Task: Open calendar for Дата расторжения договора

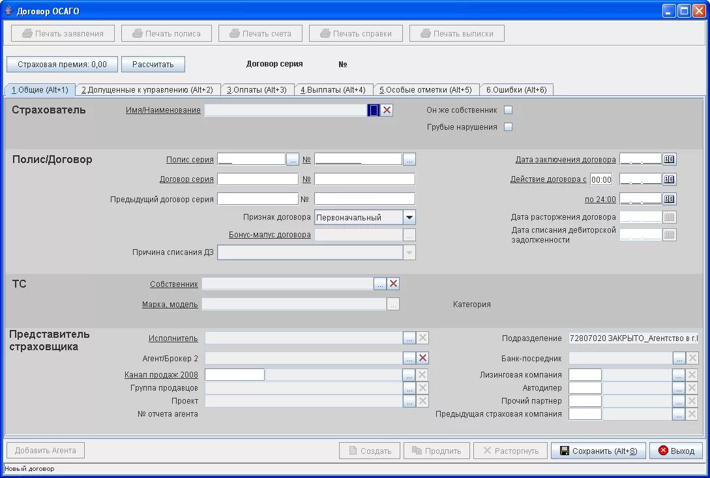Action: (669, 217)
